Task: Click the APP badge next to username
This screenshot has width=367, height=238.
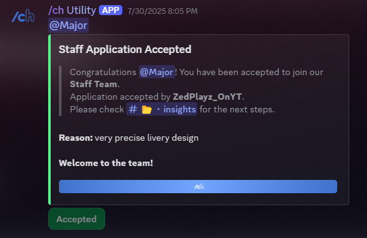Action: (110, 10)
